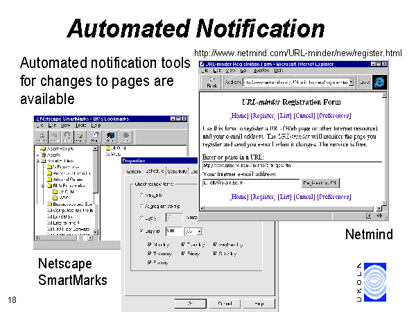Select the Entertainment item in SmartMarks tree
The height and width of the screenshot is (312, 416).
point(64,223)
